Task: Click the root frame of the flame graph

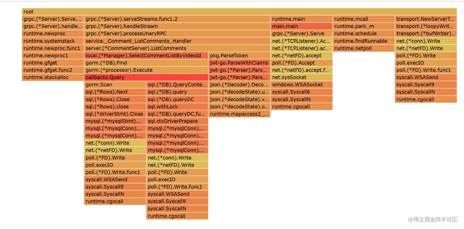Action: [x=239, y=12]
